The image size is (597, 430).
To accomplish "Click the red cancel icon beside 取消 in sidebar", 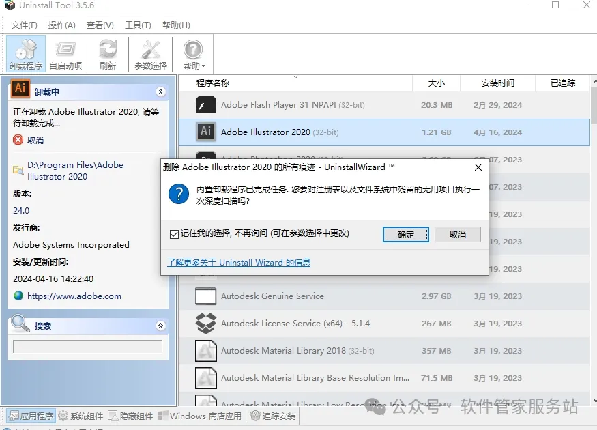I will tap(18, 140).
